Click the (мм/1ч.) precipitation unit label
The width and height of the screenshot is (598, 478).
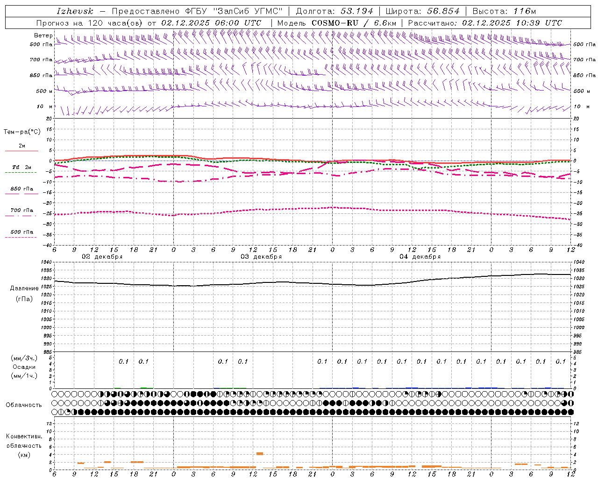pyautogui.click(x=24, y=376)
